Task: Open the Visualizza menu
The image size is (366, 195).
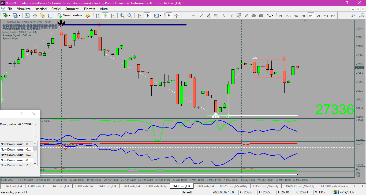Action: pyautogui.click(x=24, y=9)
